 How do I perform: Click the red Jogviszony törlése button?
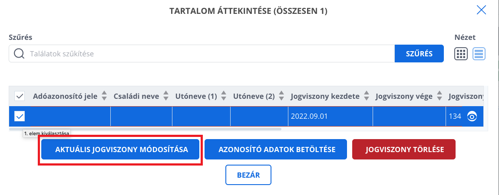(404, 149)
